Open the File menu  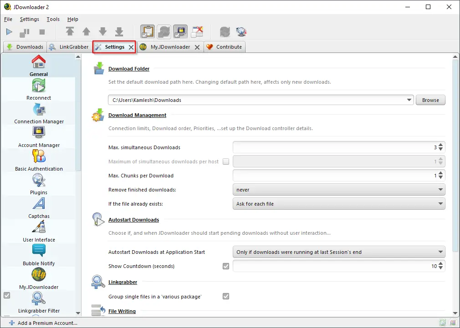pos(8,19)
